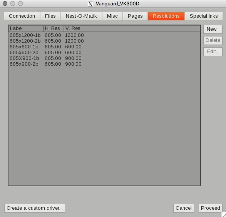Cancel the dialog
The image size is (226, 217).
184,208
